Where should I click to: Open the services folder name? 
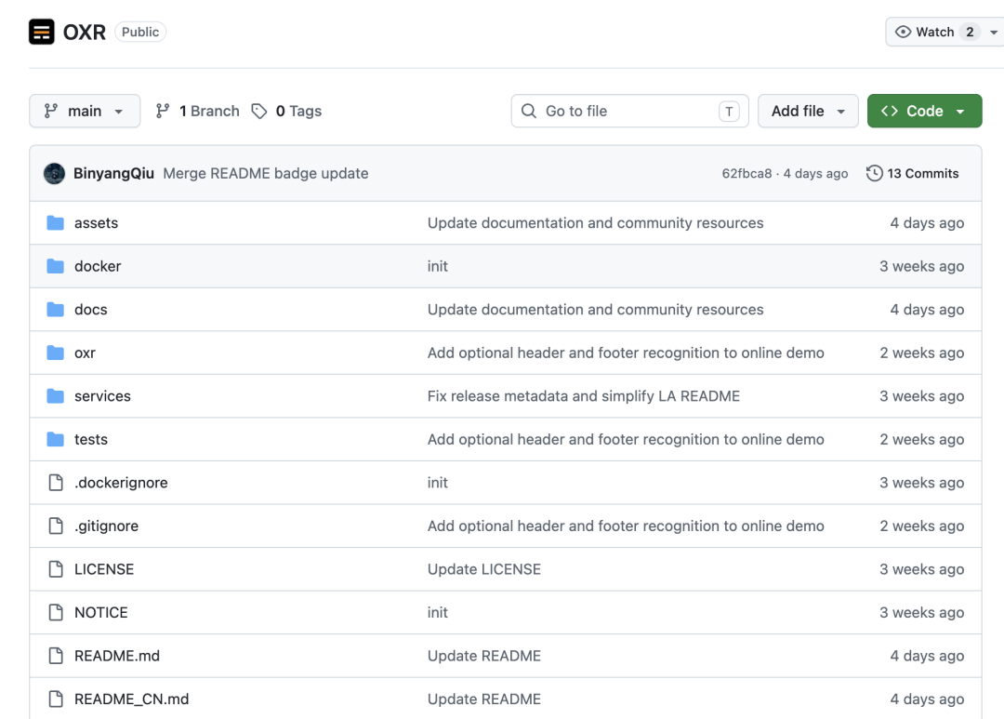point(102,396)
